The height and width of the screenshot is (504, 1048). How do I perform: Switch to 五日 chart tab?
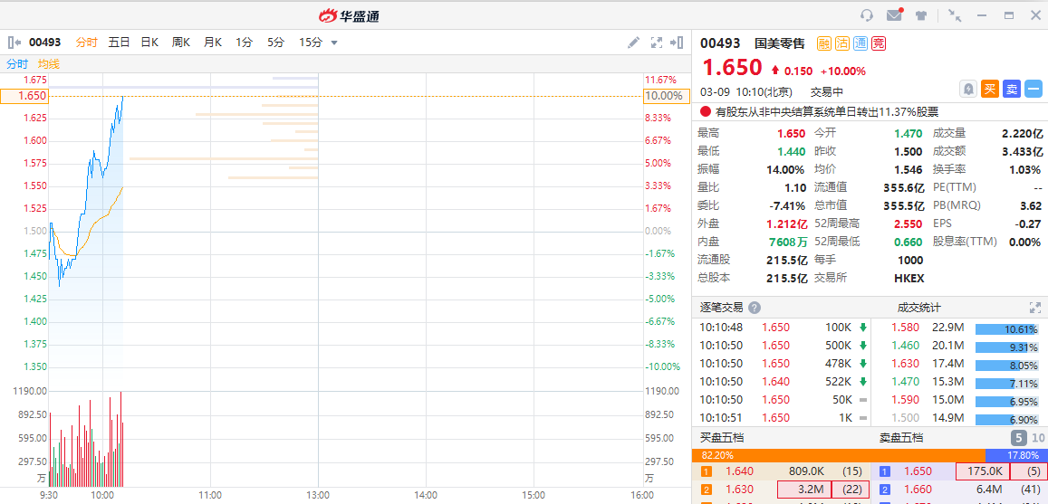click(119, 43)
